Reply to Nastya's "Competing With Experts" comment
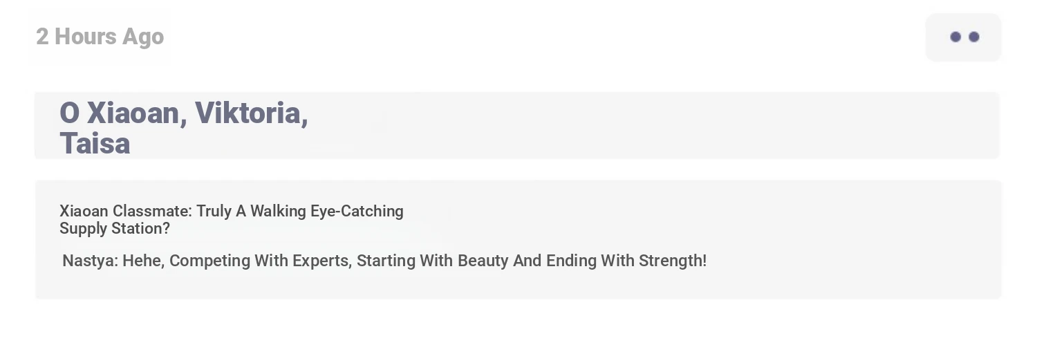The image size is (1037, 363). point(384,261)
